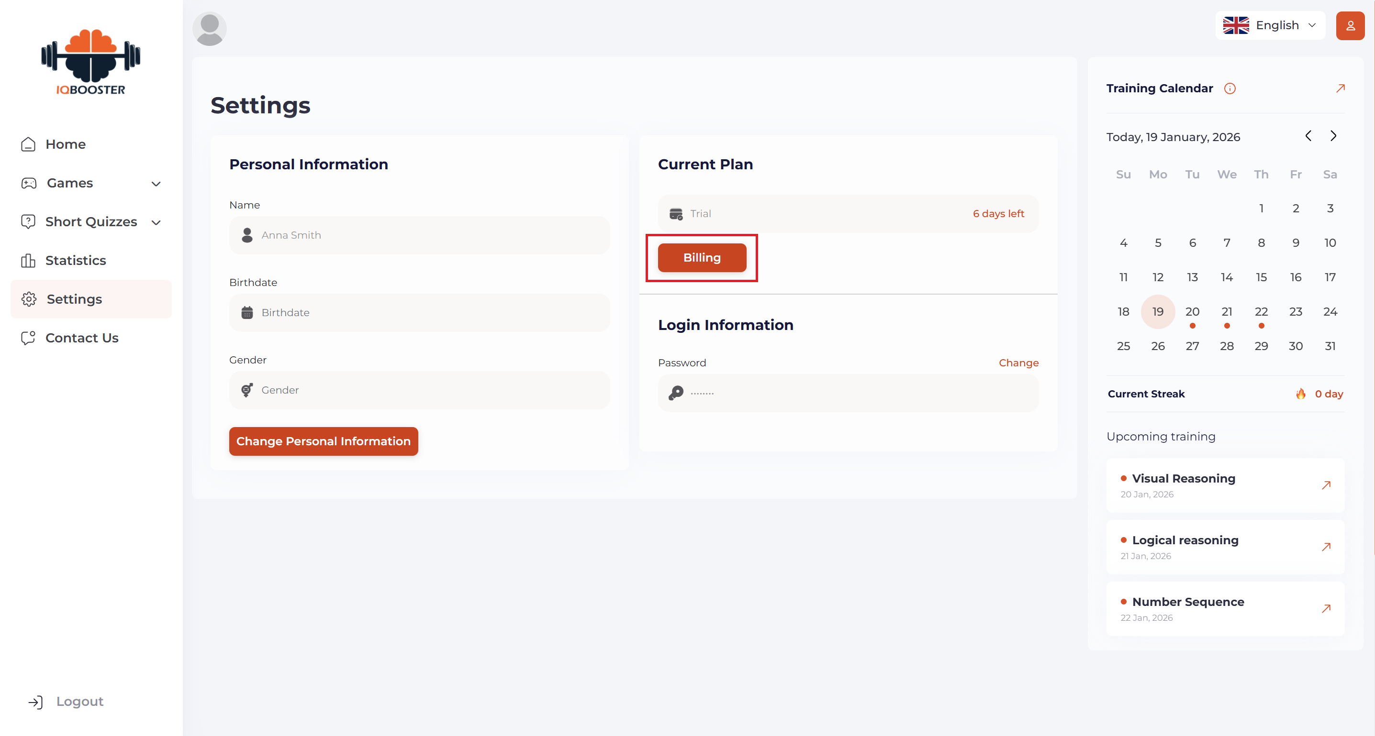
Task: Click the IQBooster logo
Action: point(91,62)
